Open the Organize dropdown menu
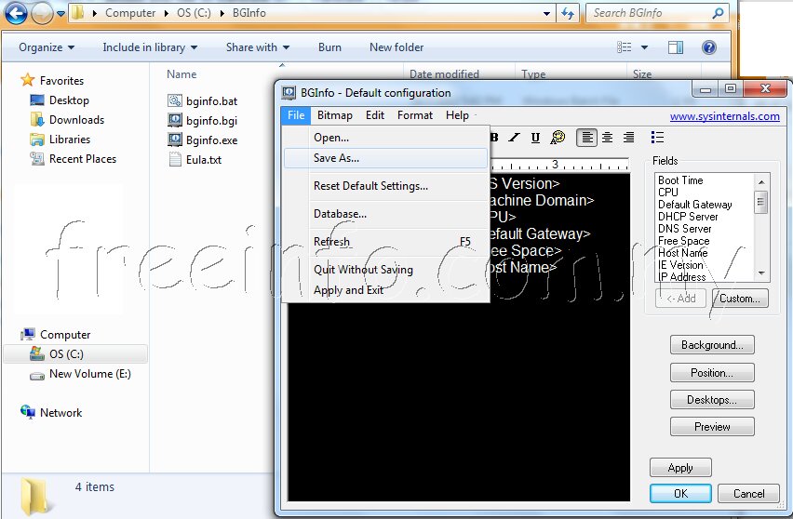Screen dimensions: 793x519 47,47
